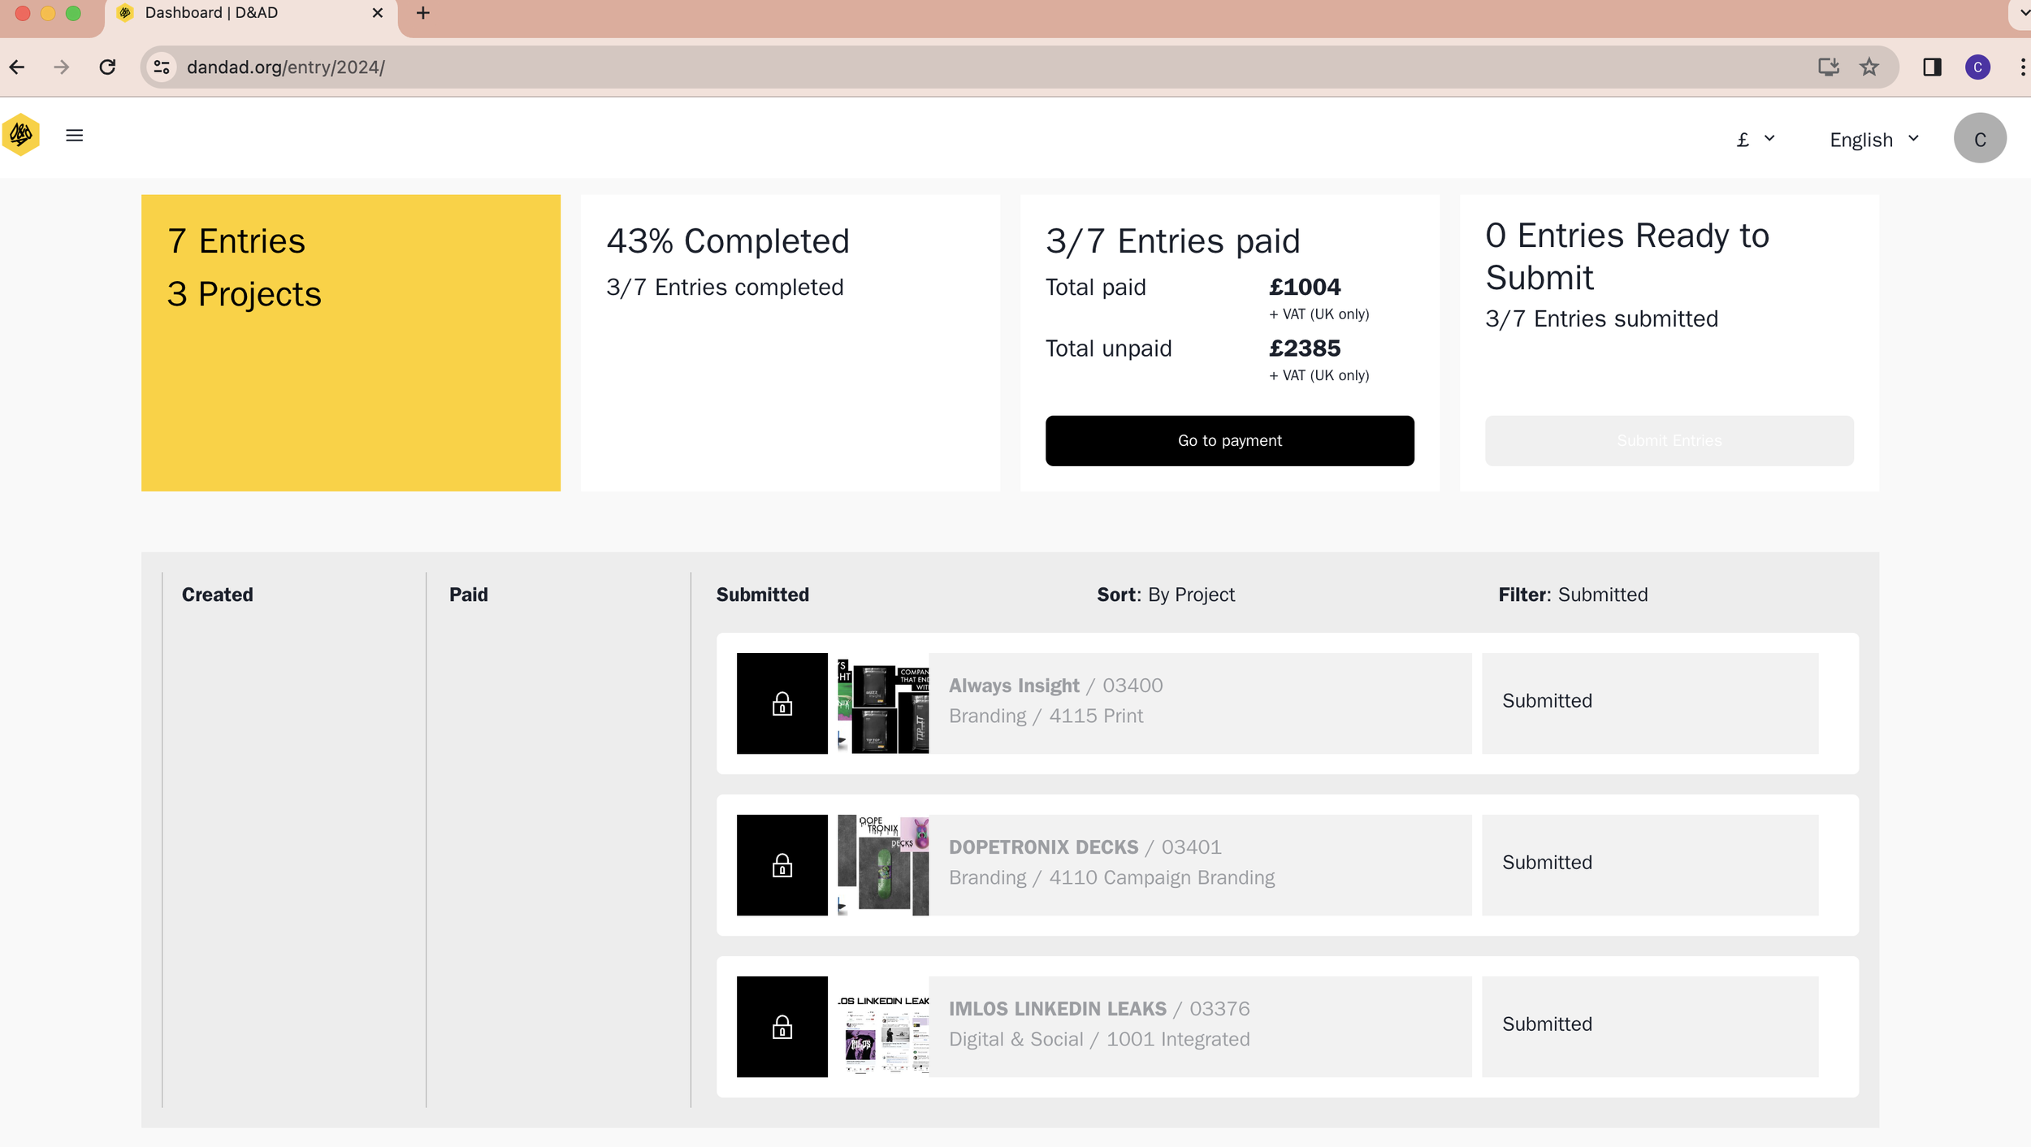Switch to the Paid column tab
The width and height of the screenshot is (2031, 1147).
point(469,595)
